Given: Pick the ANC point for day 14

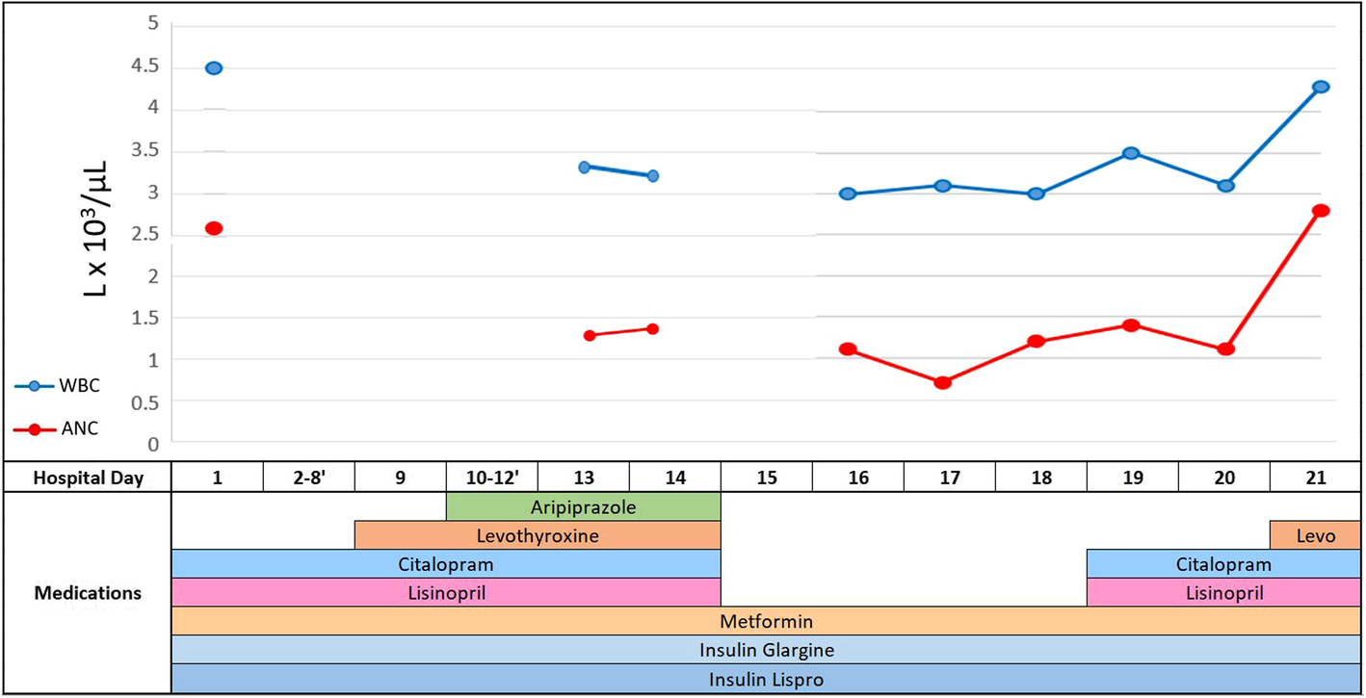Looking at the screenshot, I should click(x=652, y=328).
